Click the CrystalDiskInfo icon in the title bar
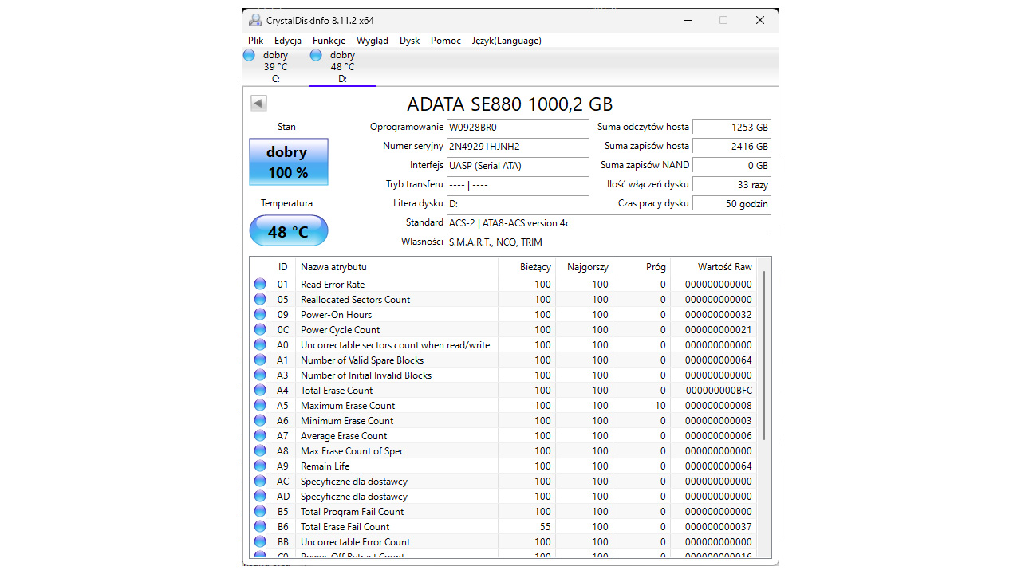The image size is (1021, 574). click(x=254, y=19)
